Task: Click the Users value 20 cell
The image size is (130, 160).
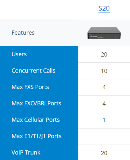Action: 104,55
